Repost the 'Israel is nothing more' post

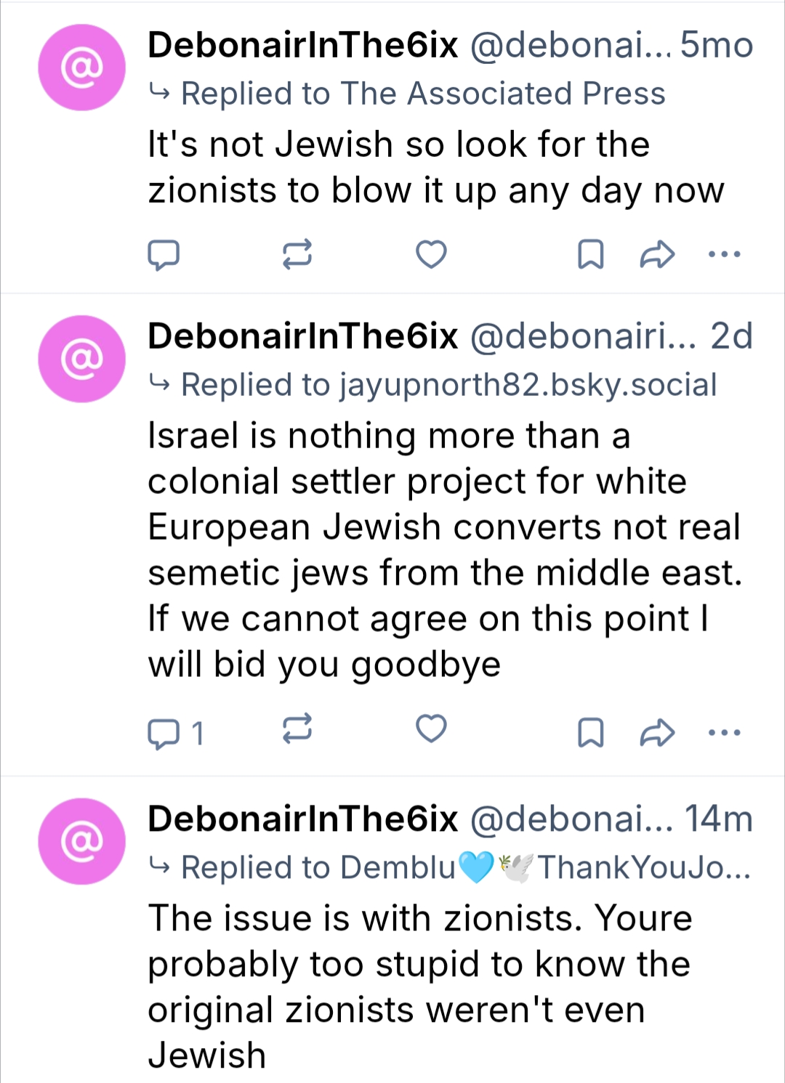click(297, 729)
